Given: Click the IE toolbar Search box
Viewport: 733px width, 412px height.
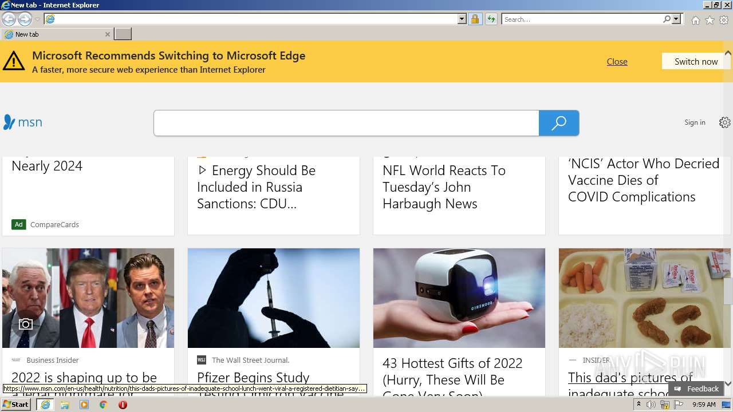Looking at the screenshot, I should click(x=582, y=19).
